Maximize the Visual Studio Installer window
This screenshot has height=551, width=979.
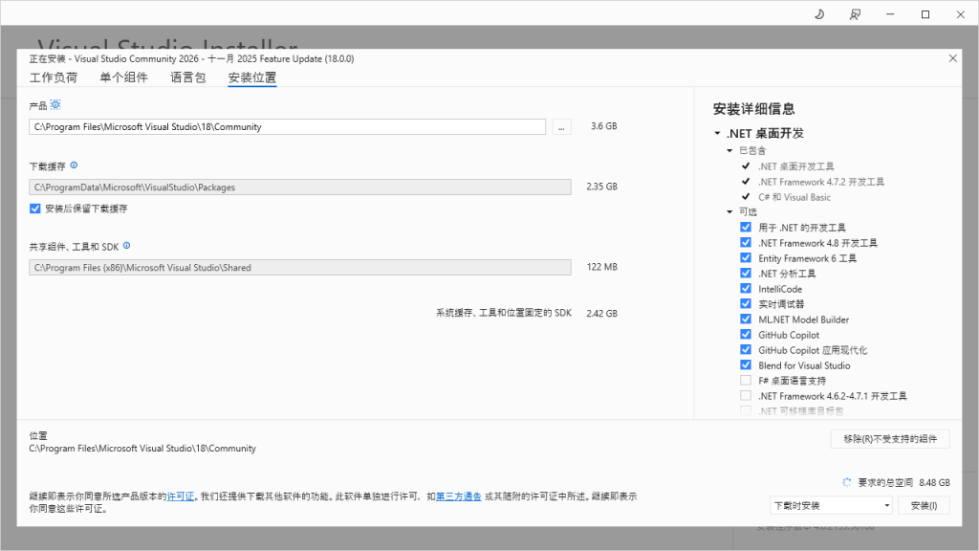point(925,14)
